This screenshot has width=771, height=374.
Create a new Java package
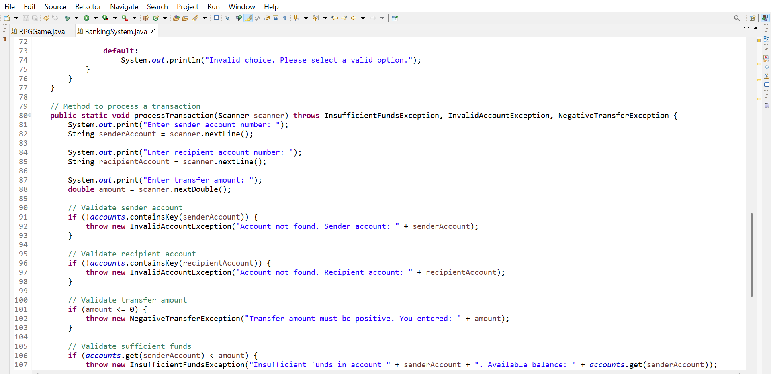[146, 18]
